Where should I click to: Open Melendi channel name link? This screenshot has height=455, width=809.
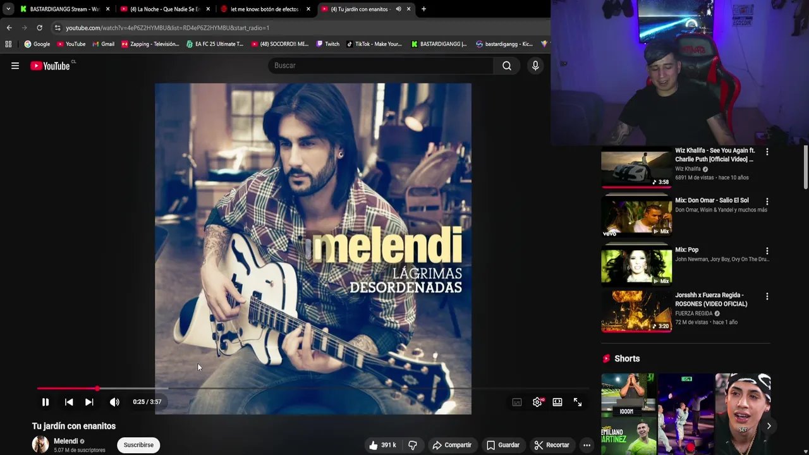[66, 441]
